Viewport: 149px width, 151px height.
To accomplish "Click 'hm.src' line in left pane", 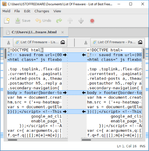I will point(34,102).
